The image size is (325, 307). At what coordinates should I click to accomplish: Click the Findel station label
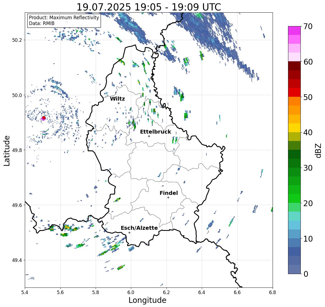169,193
